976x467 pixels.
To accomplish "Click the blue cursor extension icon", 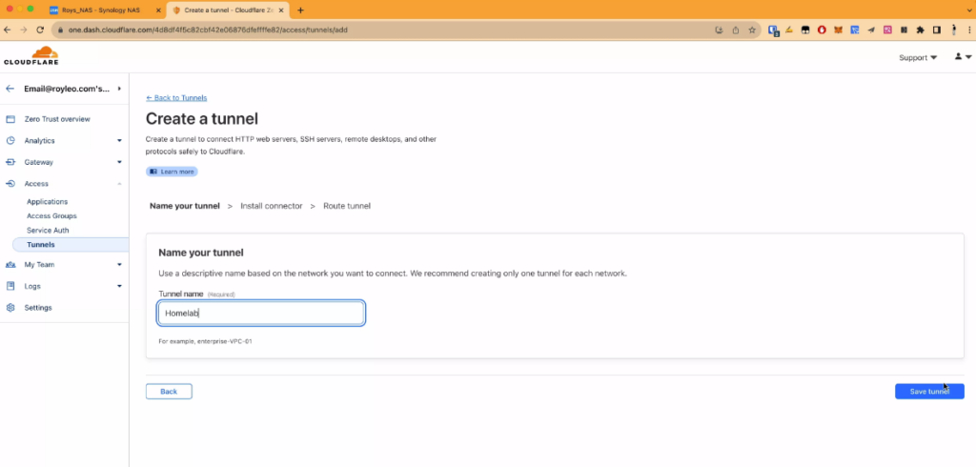I will (x=855, y=30).
